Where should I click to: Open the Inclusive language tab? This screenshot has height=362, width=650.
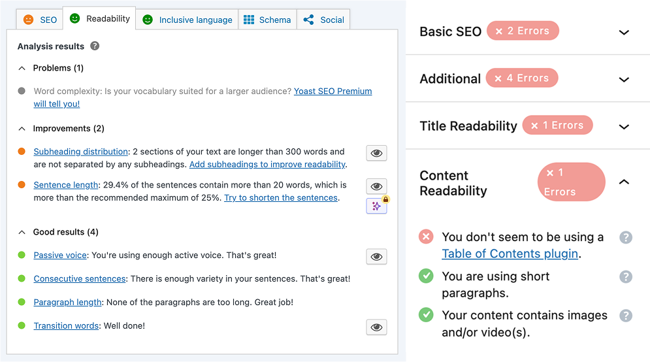tap(187, 20)
